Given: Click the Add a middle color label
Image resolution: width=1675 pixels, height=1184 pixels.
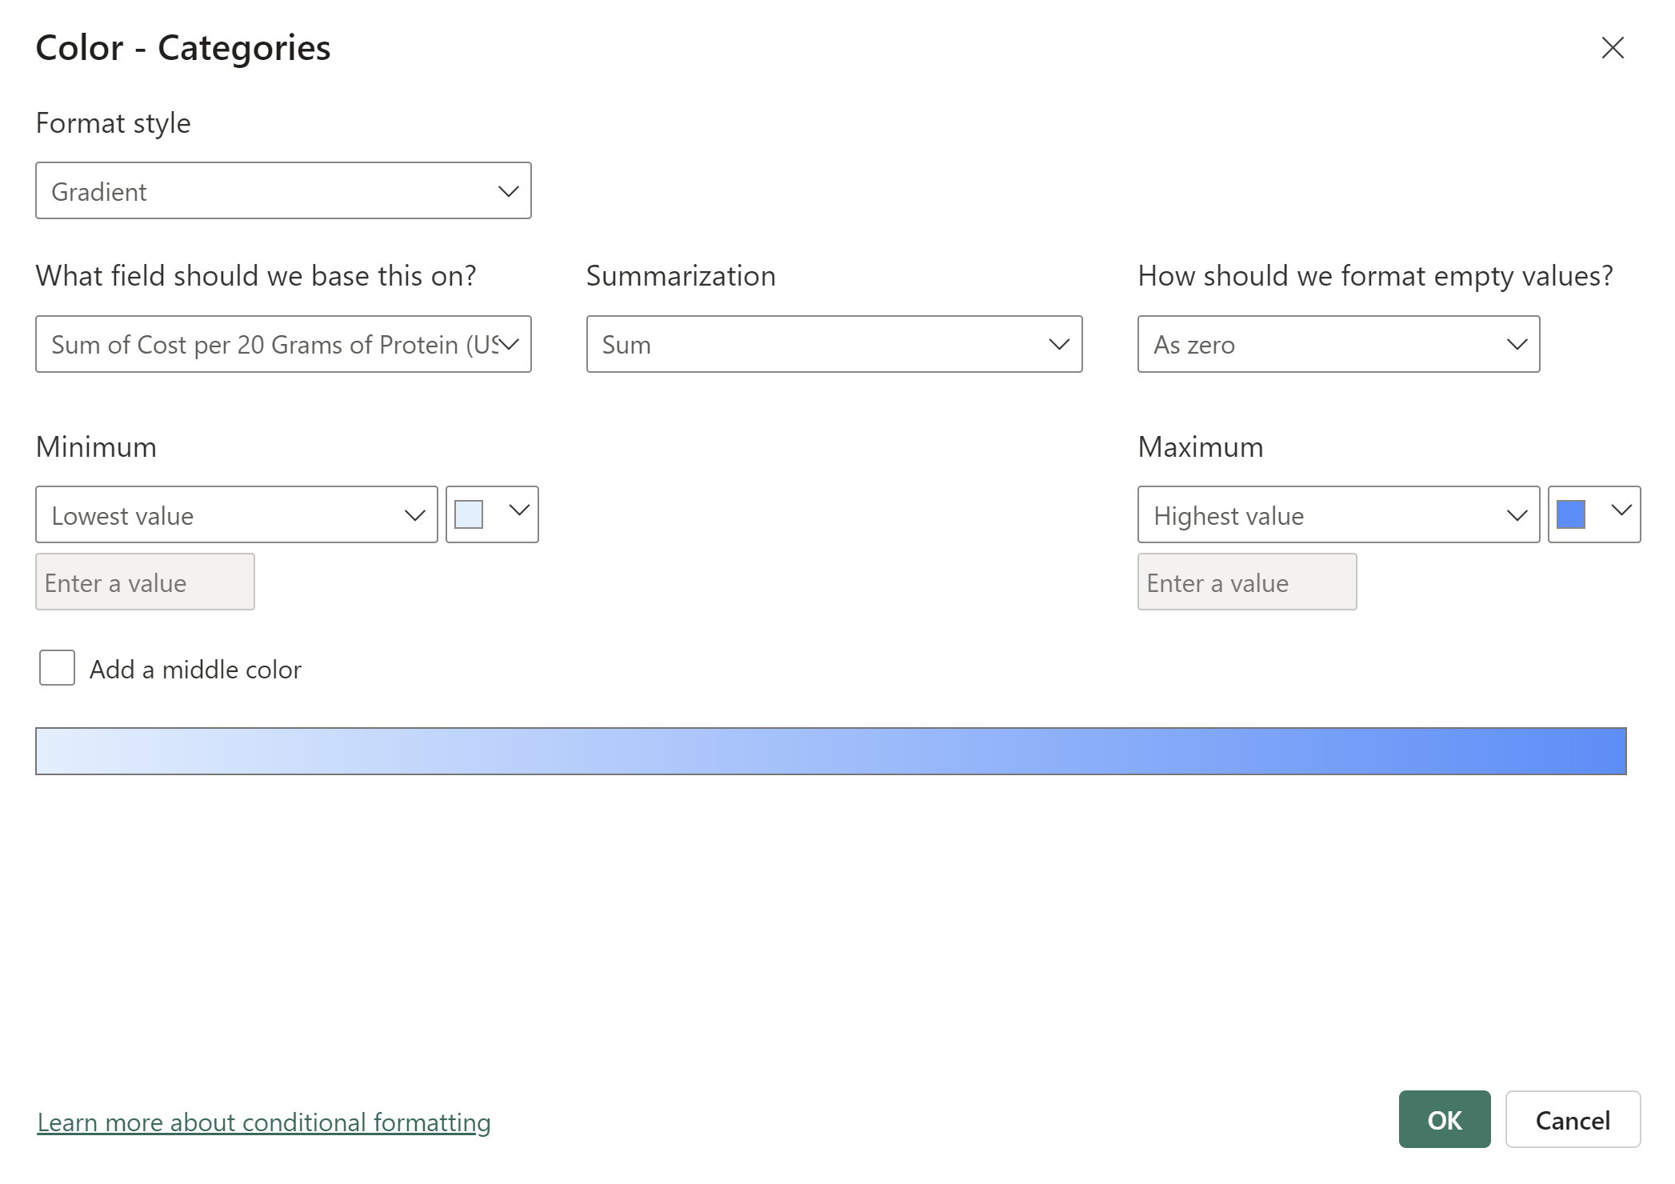Looking at the screenshot, I should point(195,670).
